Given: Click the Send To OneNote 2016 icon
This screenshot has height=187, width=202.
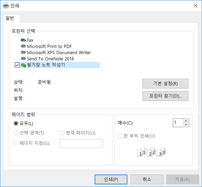Looking at the screenshot, I should [x=23, y=59].
